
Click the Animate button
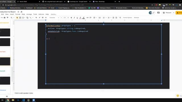coord(136,18)
